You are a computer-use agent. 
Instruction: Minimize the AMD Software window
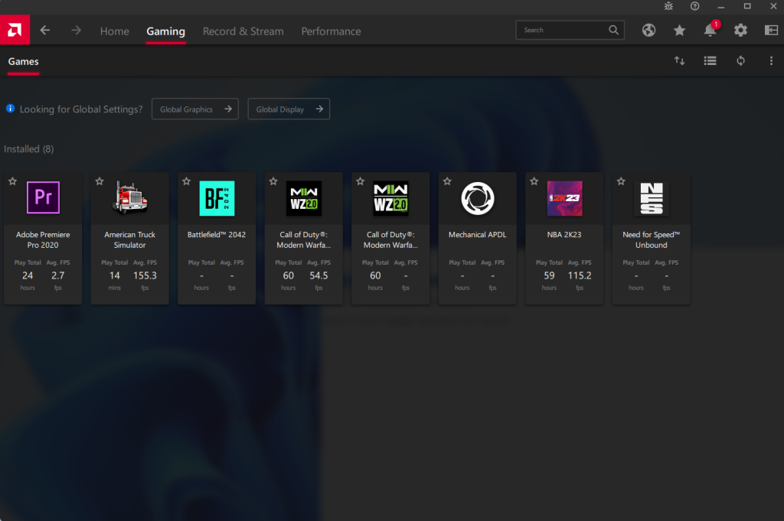[721, 6]
